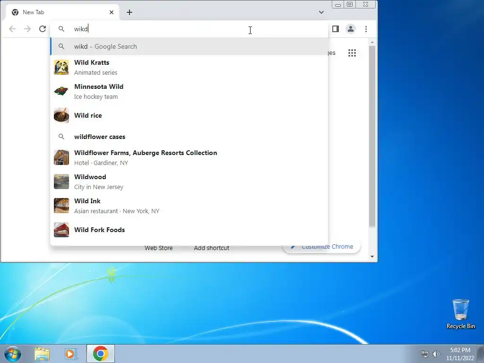Image resolution: width=484 pixels, height=363 pixels.
Task: Click page scrollbar up arrow
Action: point(372,42)
